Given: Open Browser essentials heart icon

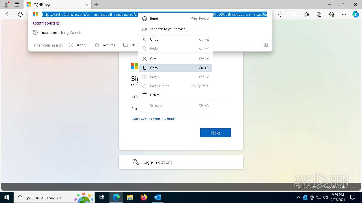Looking at the screenshot, I should (331, 14).
